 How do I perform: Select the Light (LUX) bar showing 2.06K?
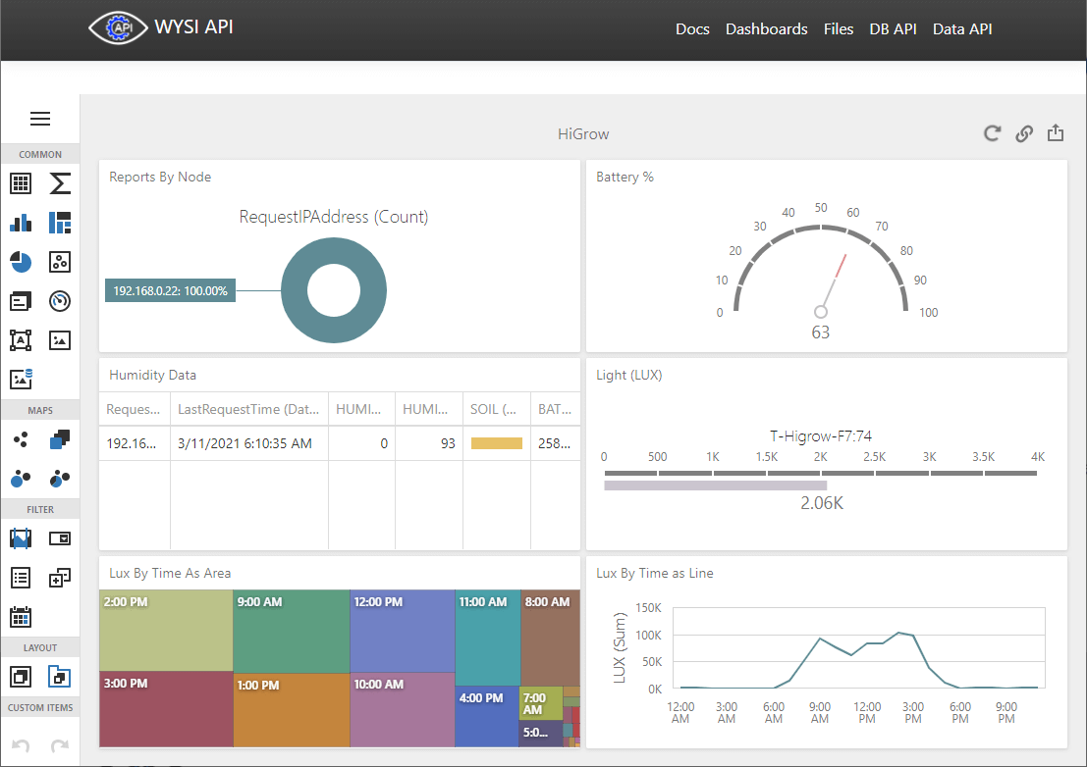(x=716, y=486)
